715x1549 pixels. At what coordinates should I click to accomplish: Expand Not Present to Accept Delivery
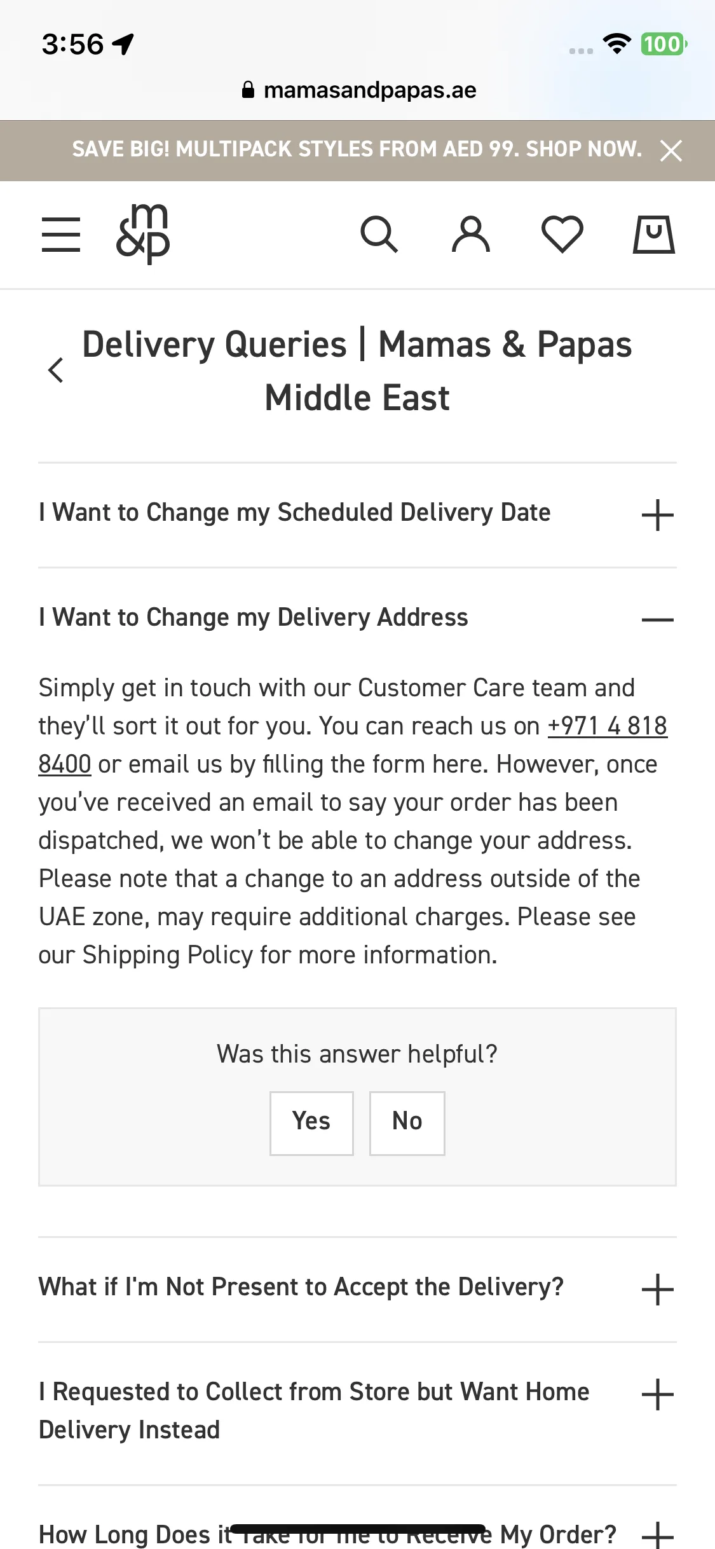pyautogui.click(x=357, y=1289)
